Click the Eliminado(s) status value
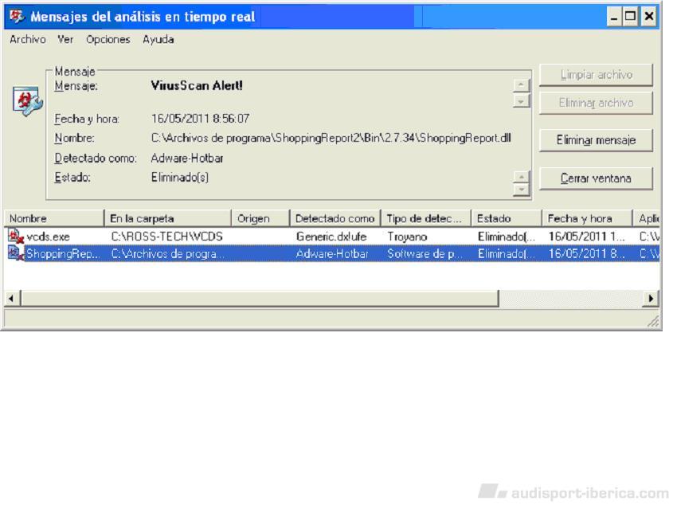This screenshot has height=505, width=673. tap(180, 178)
